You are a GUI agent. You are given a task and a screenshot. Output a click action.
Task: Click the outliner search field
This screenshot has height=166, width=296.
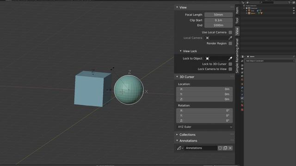click(x=267, y=2)
